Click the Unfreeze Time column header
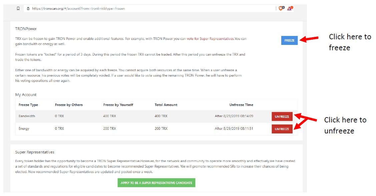The image size is (376, 196). tap(241, 105)
